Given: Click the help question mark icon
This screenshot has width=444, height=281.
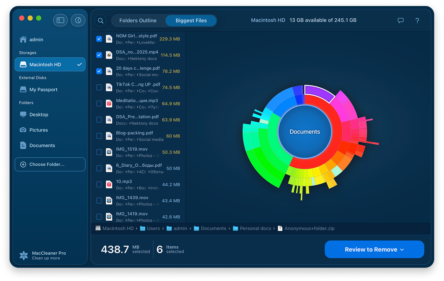Looking at the screenshot, I should (417, 20).
